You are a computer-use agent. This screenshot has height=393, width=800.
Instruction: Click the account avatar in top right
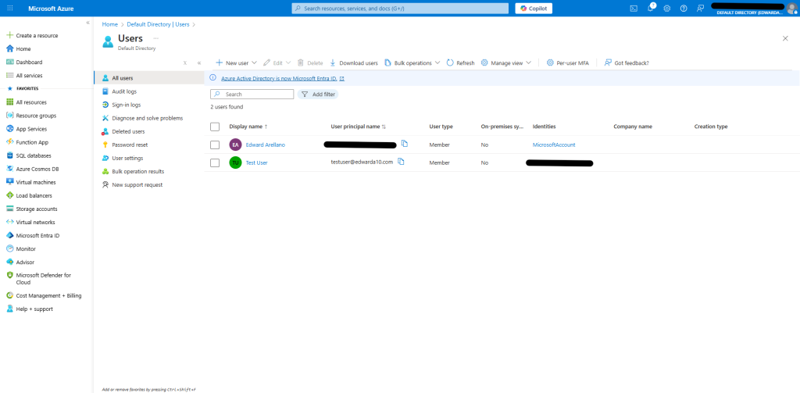[792, 8]
